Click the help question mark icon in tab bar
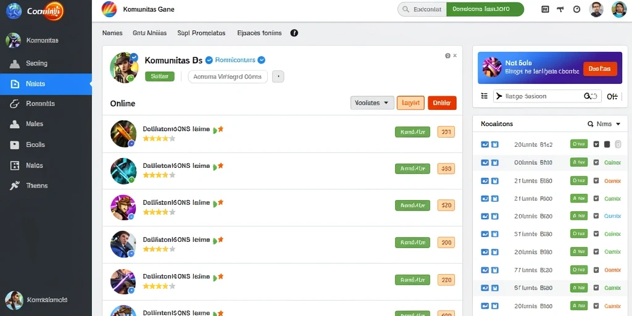632x316 pixels. pos(294,33)
